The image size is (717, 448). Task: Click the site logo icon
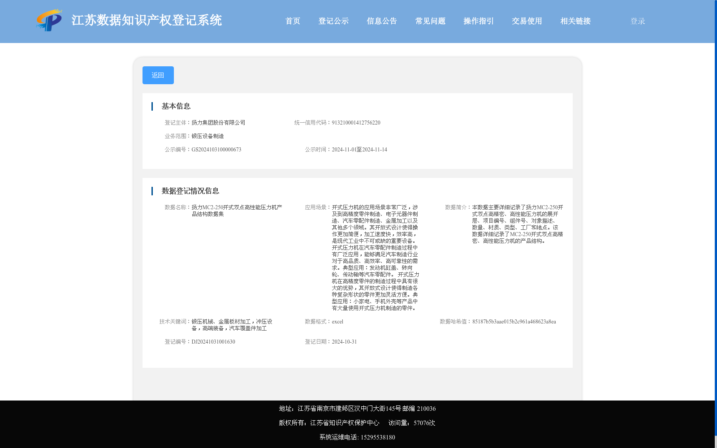[x=49, y=20]
